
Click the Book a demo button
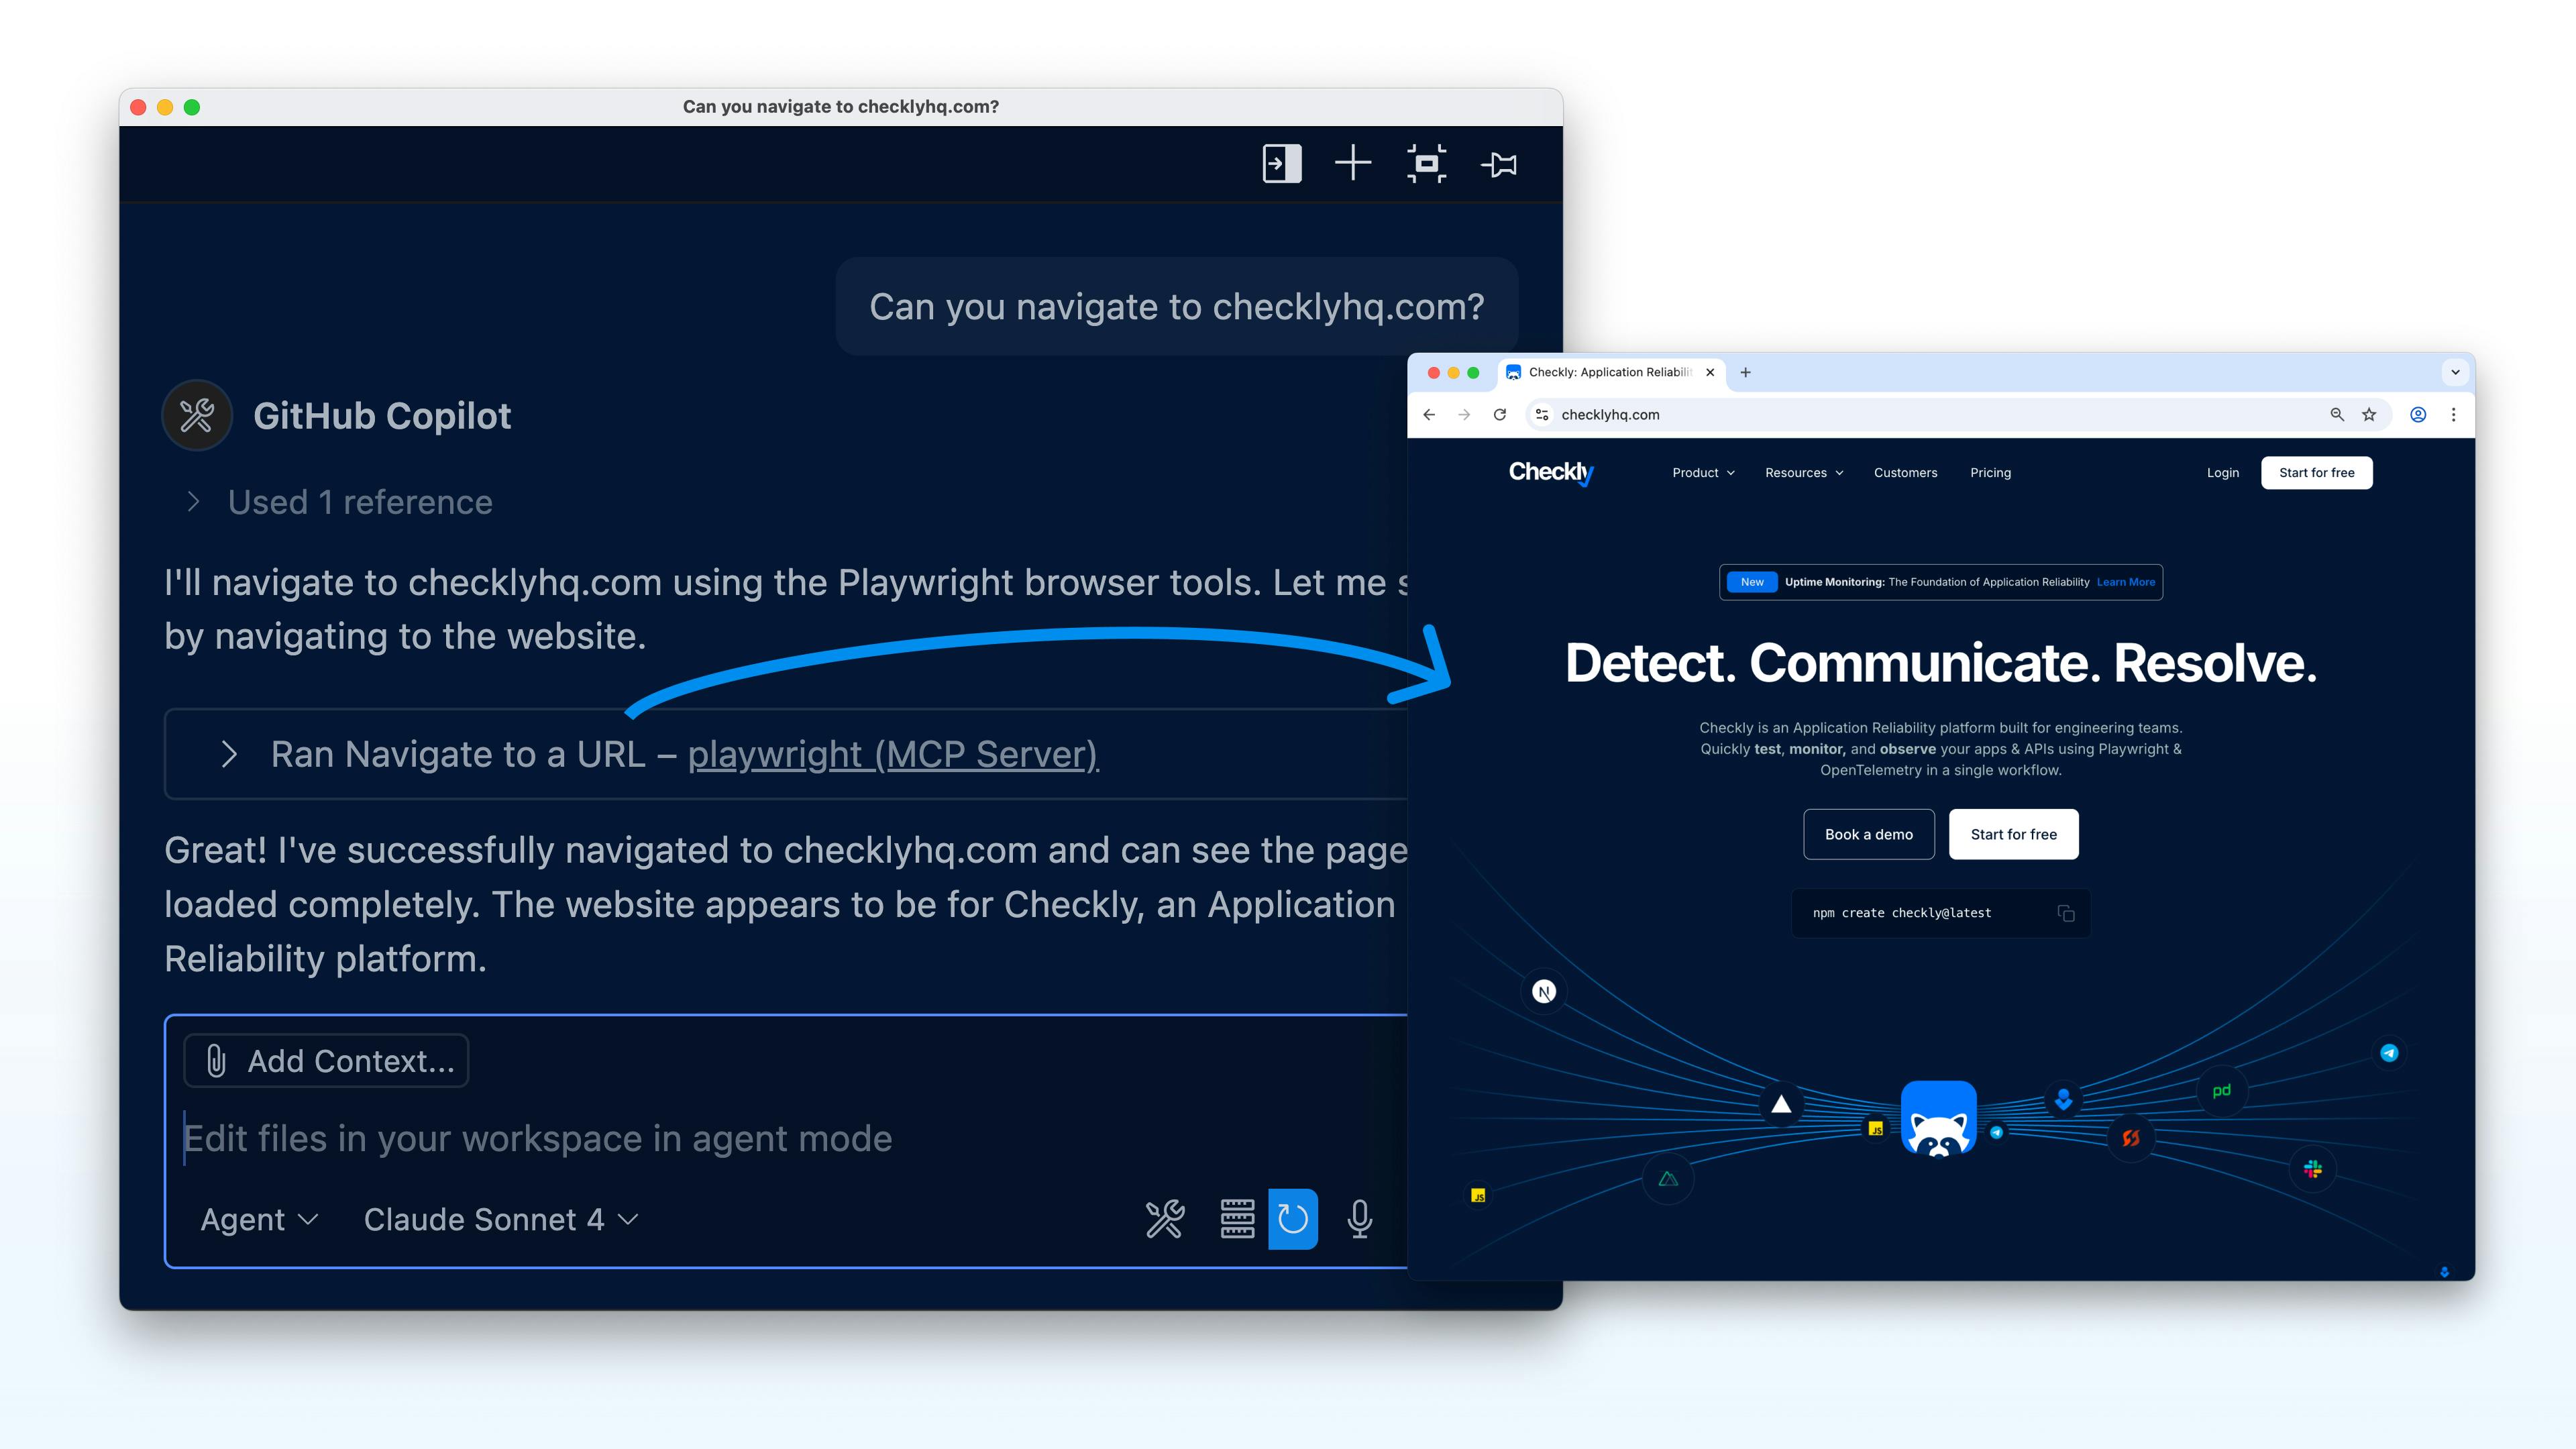(1868, 834)
